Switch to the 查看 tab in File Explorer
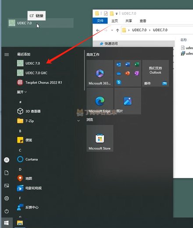Screen dimensions: 193x228 (x=143, y=21)
